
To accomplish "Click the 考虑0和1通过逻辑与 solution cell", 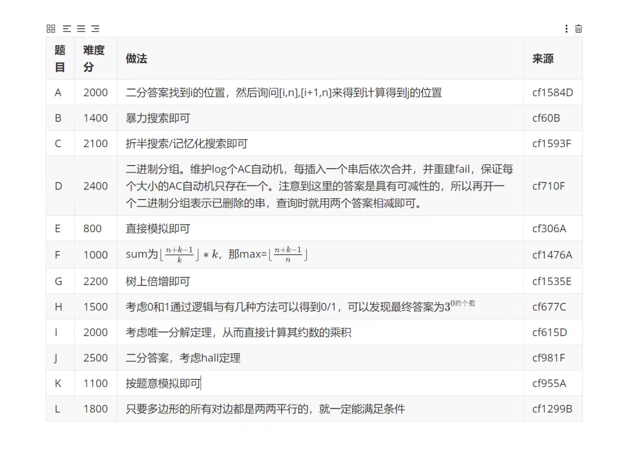I will pyautogui.click(x=320, y=307).
